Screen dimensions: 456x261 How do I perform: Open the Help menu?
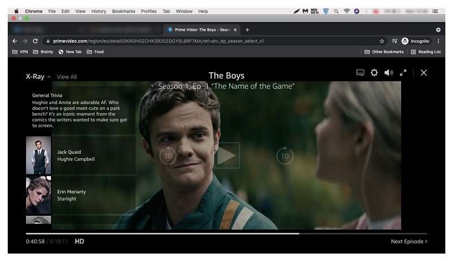pyautogui.click(x=203, y=11)
